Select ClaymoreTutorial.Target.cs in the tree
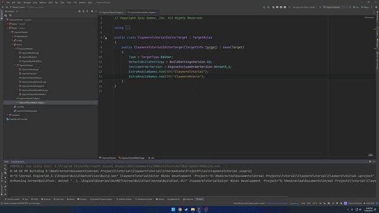The width and height of the screenshot is (379, 213). [28, 99]
